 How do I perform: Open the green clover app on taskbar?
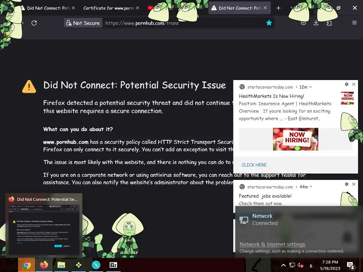click(x=78, y=265)
